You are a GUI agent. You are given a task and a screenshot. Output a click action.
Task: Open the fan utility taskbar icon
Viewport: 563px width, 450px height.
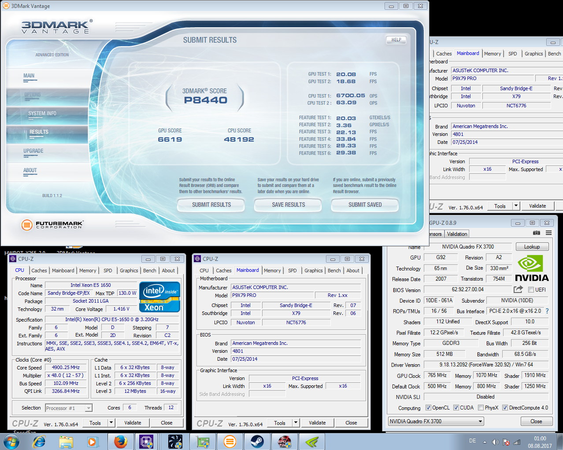[x=175, y=442]
